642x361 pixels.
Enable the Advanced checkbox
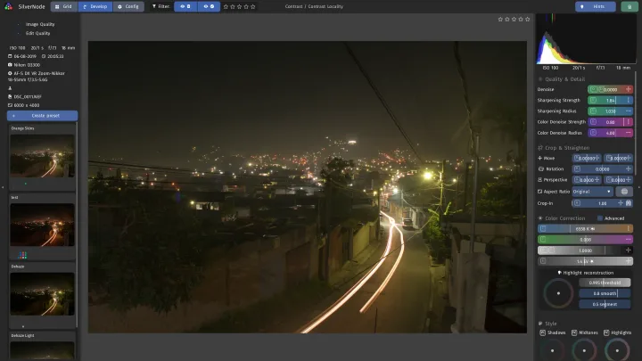pyautogui.click(x=600, y=218)
